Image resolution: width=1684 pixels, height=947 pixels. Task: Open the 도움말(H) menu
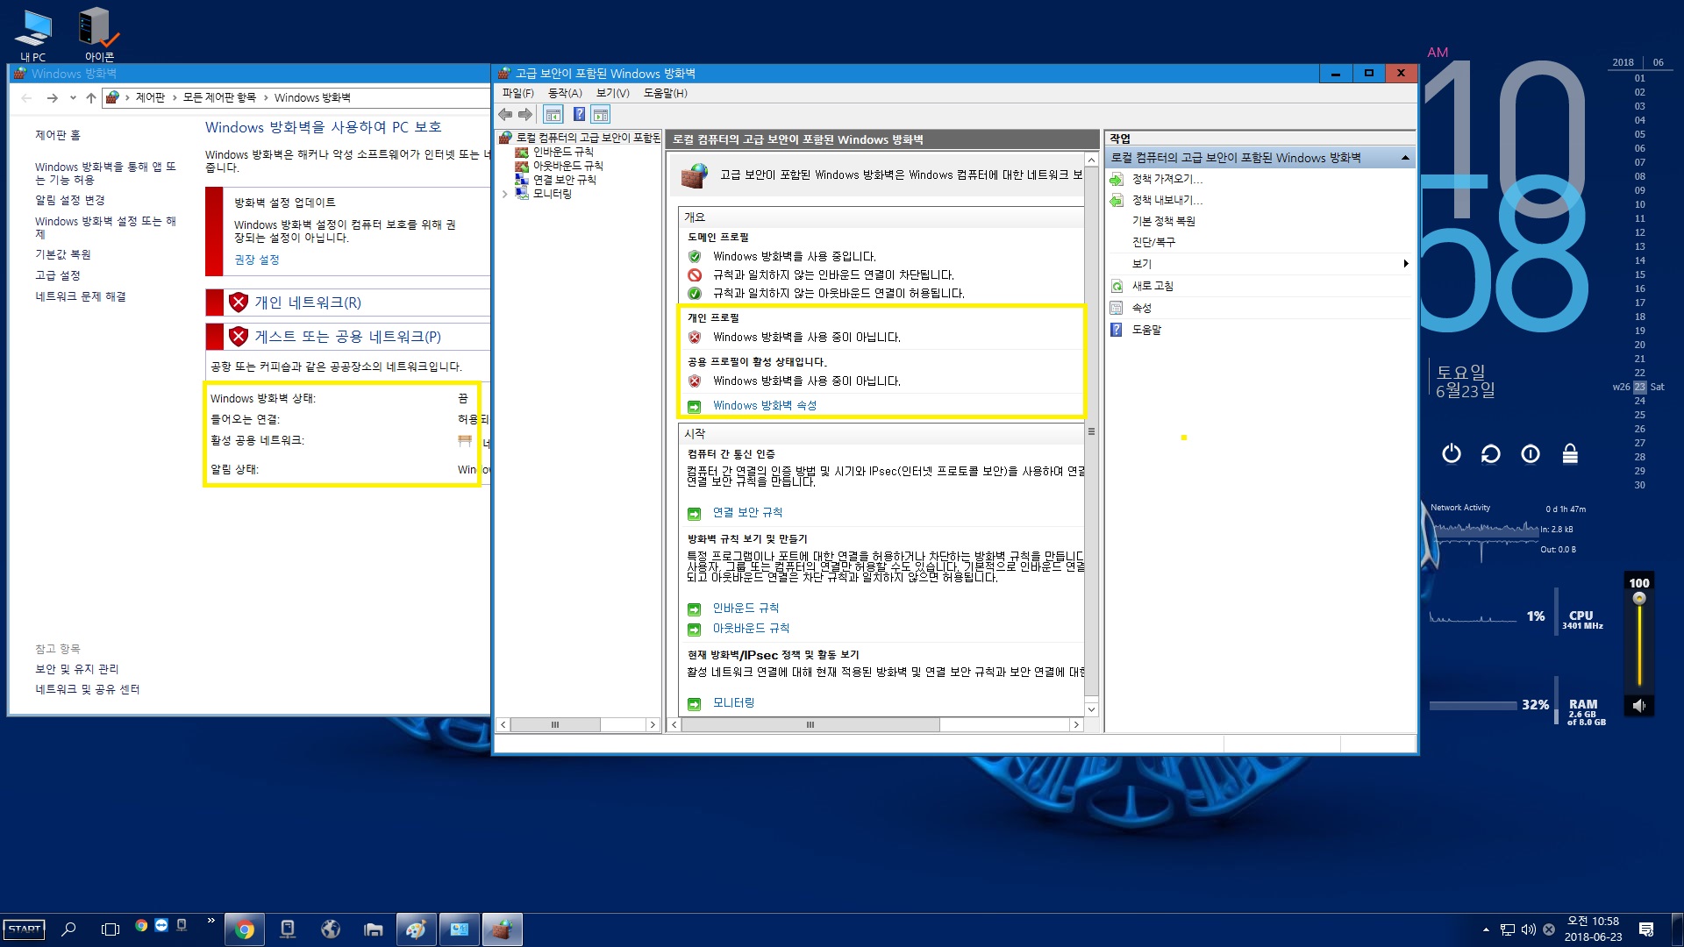coord(666,93)
